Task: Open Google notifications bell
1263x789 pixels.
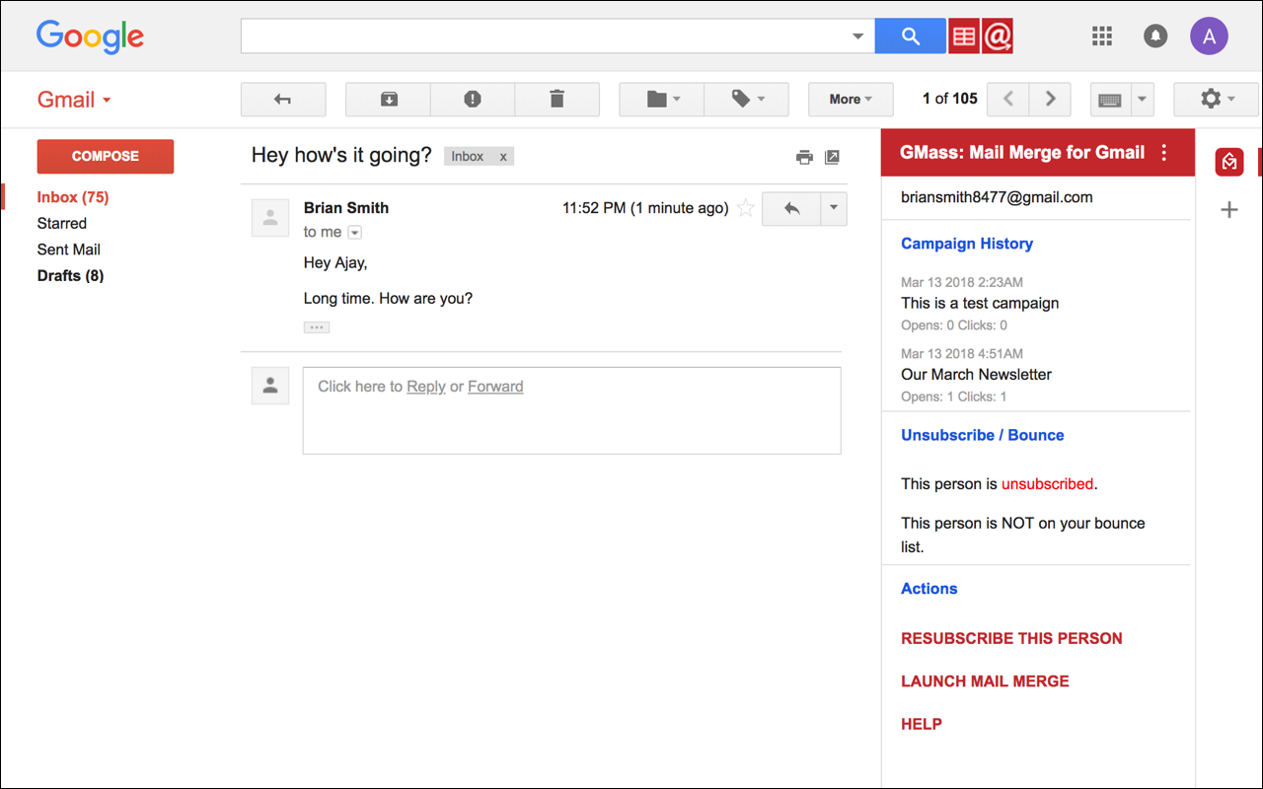Action: coord(1155,36)
